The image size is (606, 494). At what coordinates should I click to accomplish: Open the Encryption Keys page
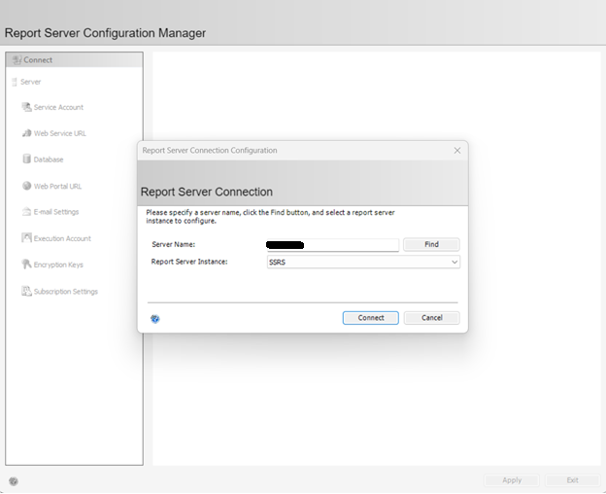[58, 265]
